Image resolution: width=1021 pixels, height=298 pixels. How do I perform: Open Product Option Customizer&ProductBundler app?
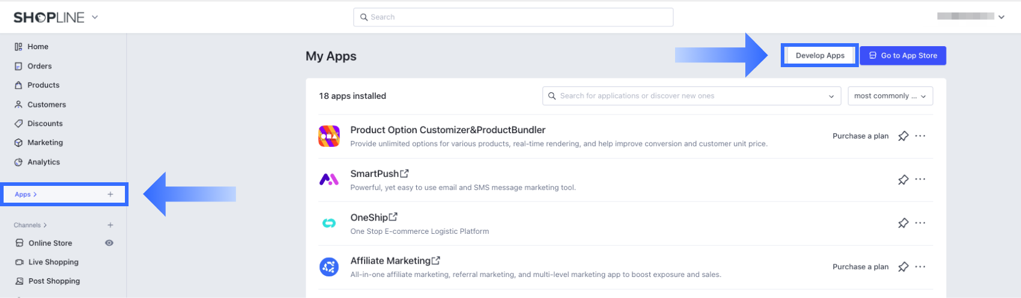pyautogui.click(x=448, y=130)
